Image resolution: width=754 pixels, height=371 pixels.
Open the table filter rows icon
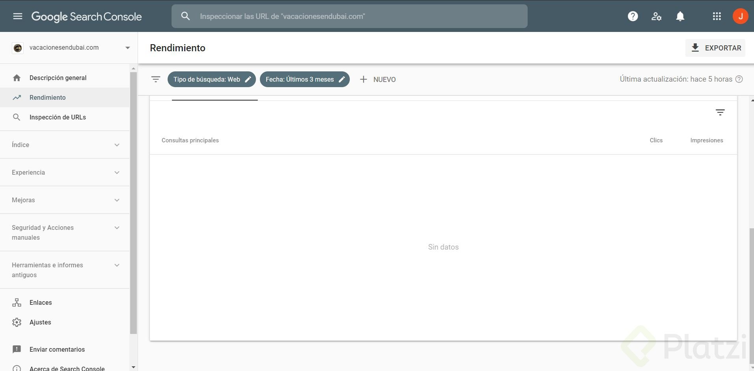pos(720,112)
